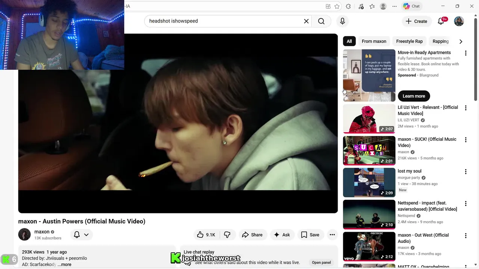Open Lil Uzi Vert Relevant thumbnail

tap(369, 119)
